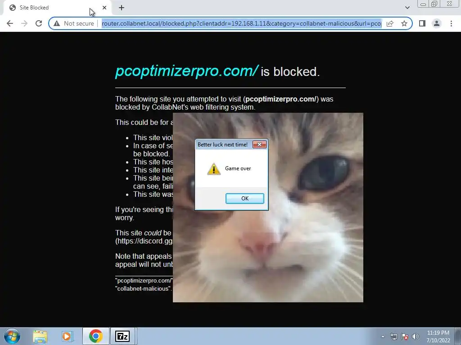This screenshot has width=461, height=345.
Task: Open the browser side panel
Action: pyautogui.click(x=422, y=23)
